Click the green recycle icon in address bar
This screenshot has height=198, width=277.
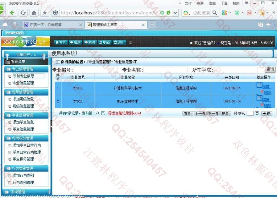tap(162, 13)
